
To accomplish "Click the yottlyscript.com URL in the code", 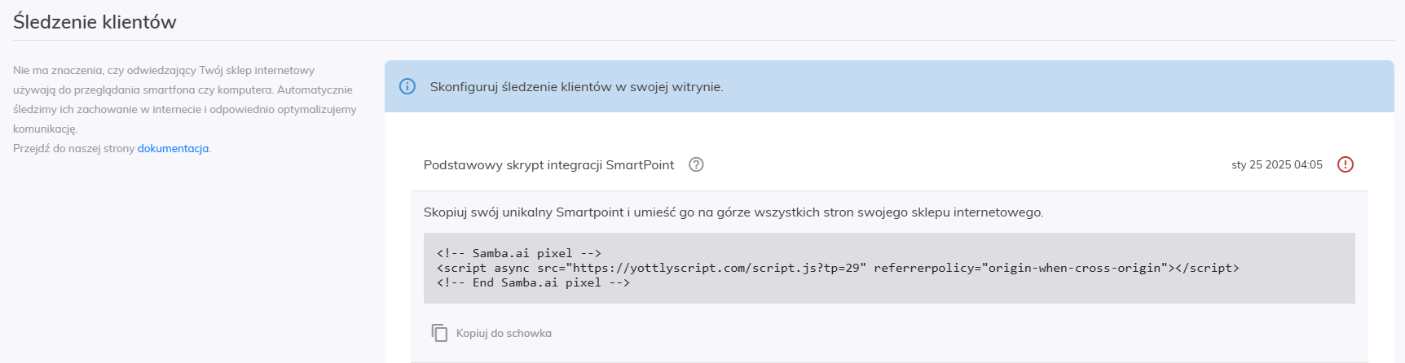I will [718, 268].
